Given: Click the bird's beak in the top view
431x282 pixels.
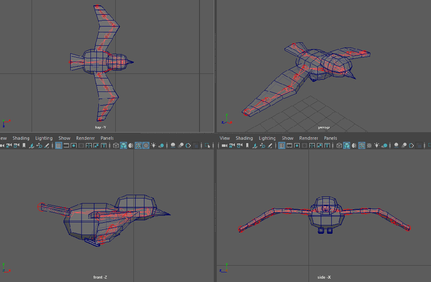Looking at the screenshot, I should click(x=130, y=63).
